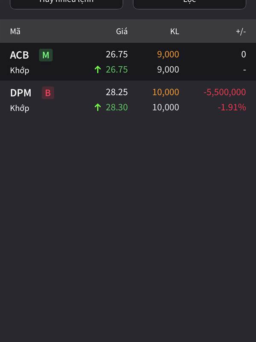Tap the orange 10,000 order volume
This screenshot has width=256, height=342.
(166, 92)
